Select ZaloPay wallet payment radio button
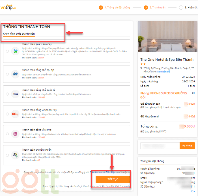Image resolution: width=198 pixels, height=196 pixels. [7, 51]
